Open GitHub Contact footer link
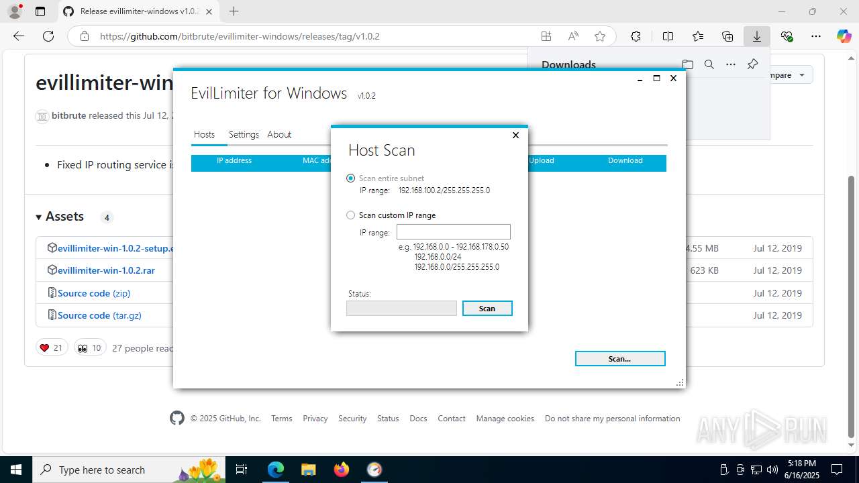Viewport: 859px width, 483px height. coord(452,419)
